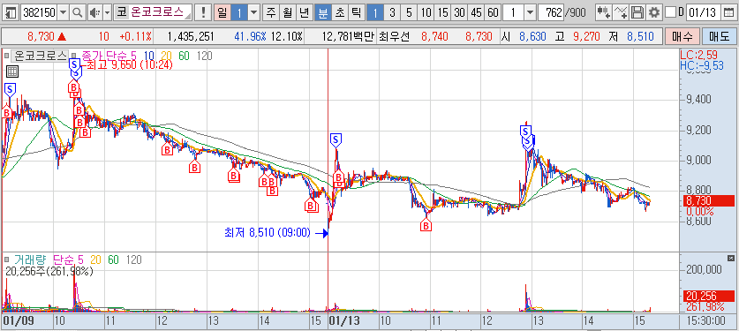This screenshot has height=331, width=739.
Task: Open the calendar date picker icon
Action: tap(728, 12)
